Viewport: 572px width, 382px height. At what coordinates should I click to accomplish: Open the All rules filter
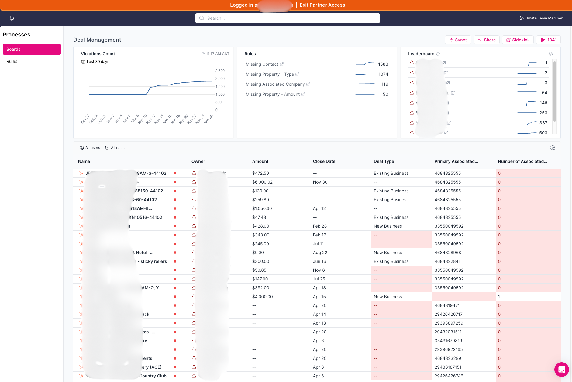115,148
